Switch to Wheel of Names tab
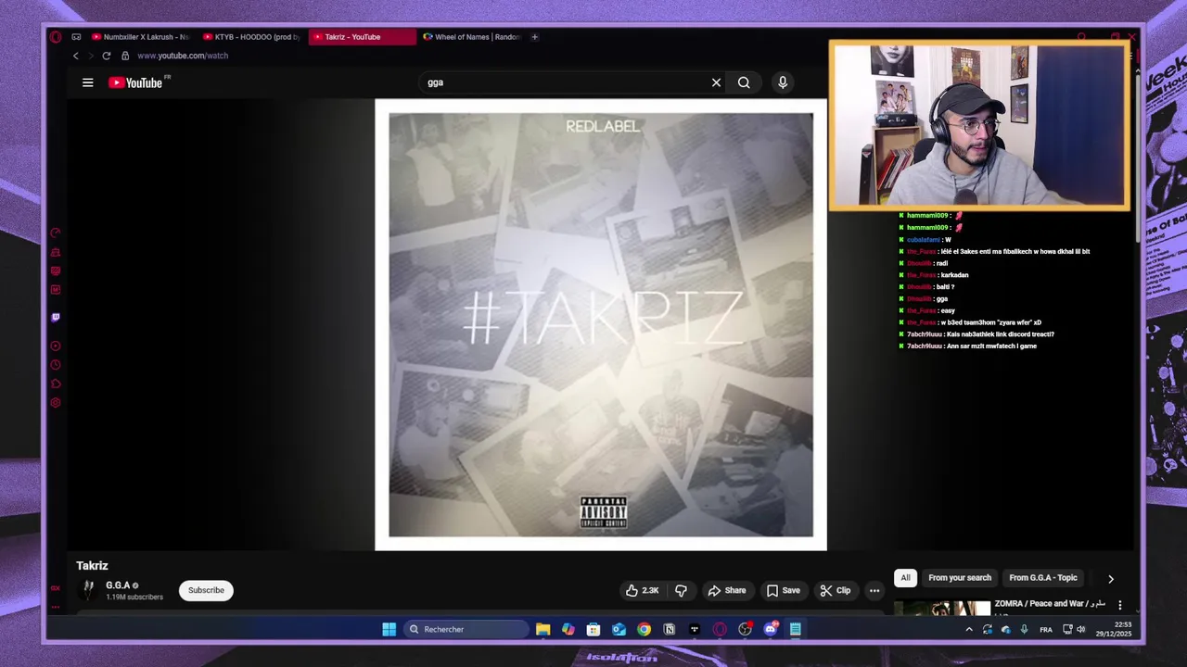 (x=471, y=37)
